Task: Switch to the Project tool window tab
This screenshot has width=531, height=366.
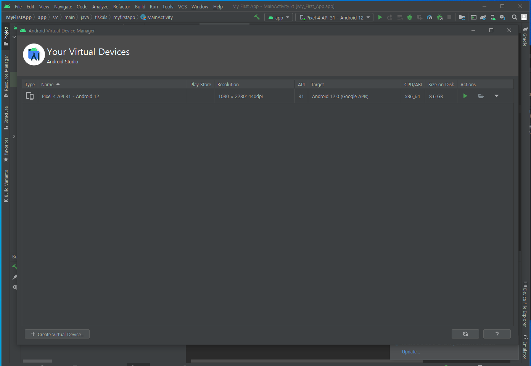Action: click(6, 36)
